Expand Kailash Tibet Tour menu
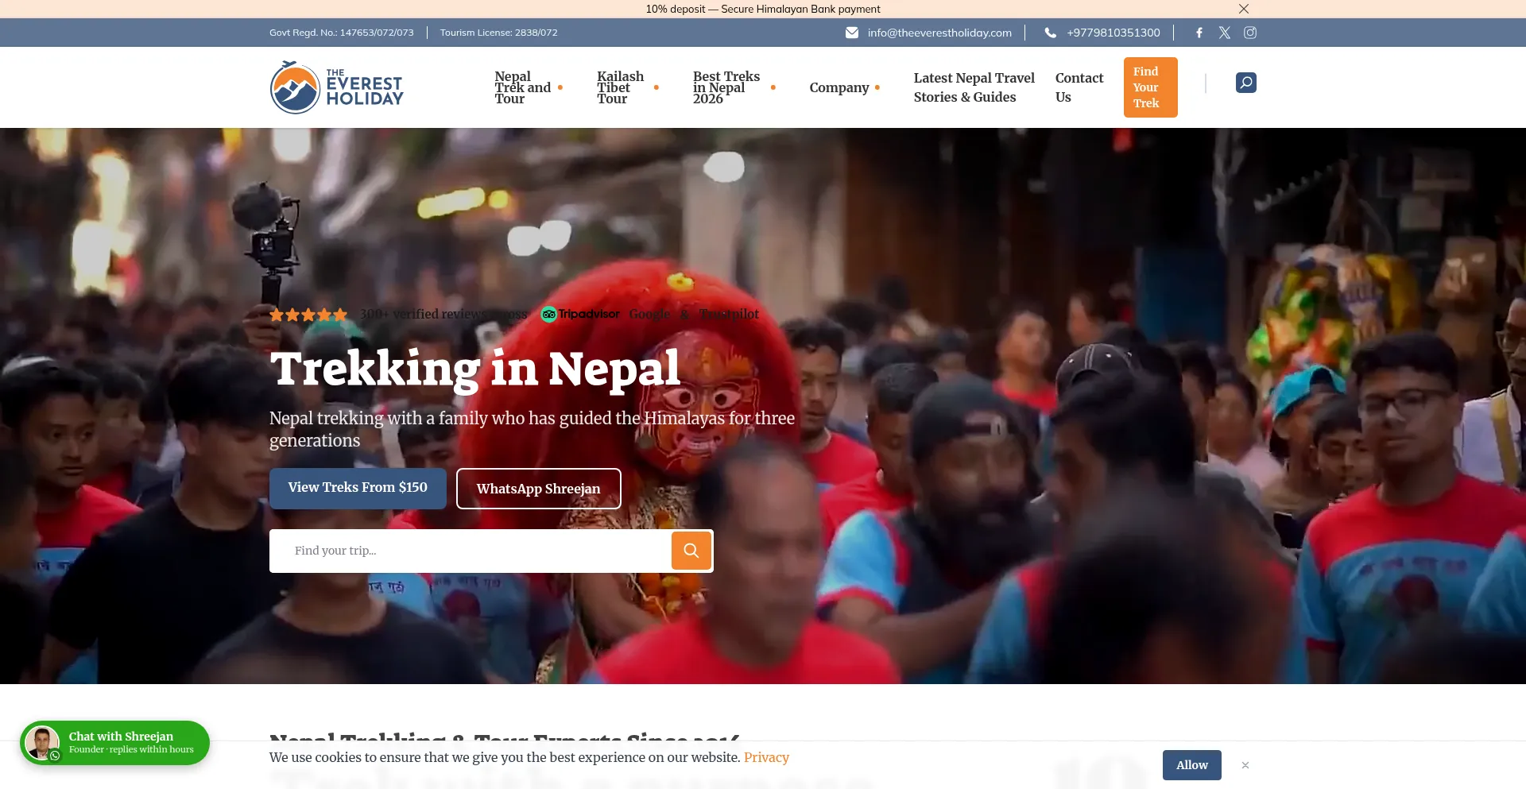The height and width of the screenshot is (789, 1526). tap(628, 87)
